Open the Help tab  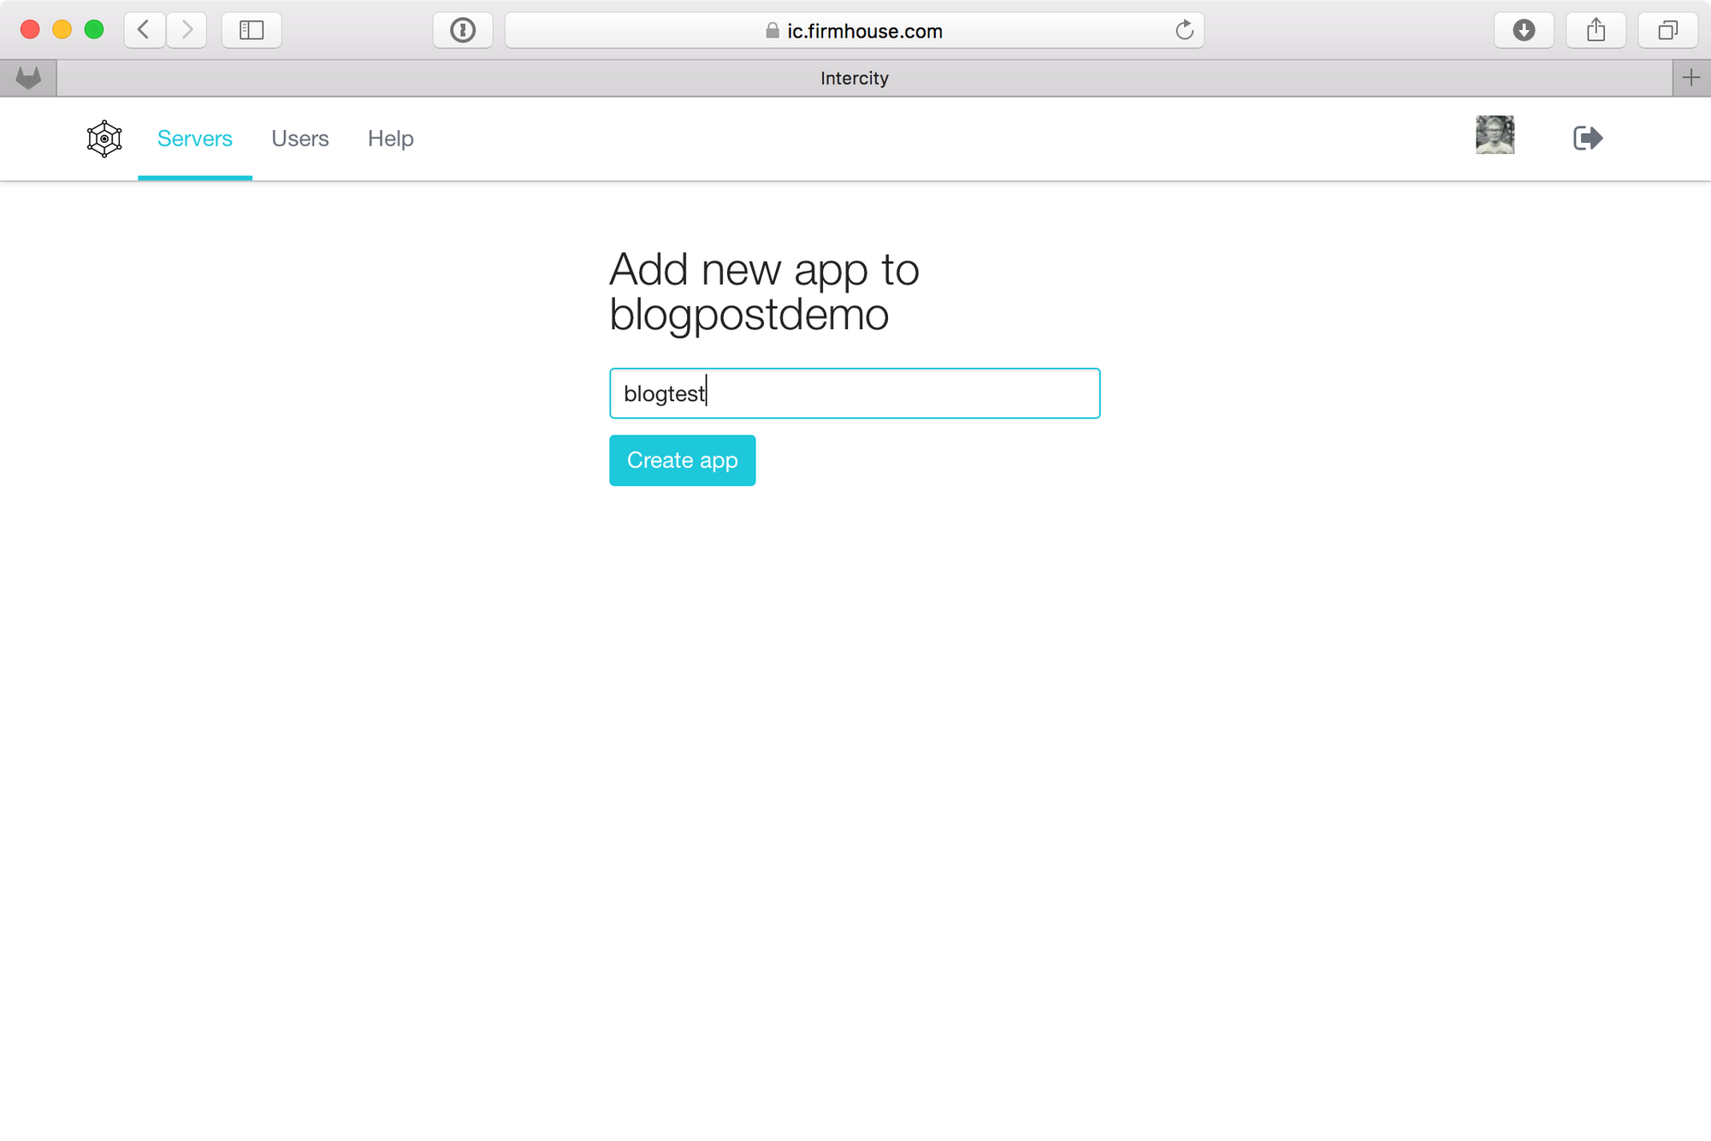pyautogui.click(x=391, y=139)
